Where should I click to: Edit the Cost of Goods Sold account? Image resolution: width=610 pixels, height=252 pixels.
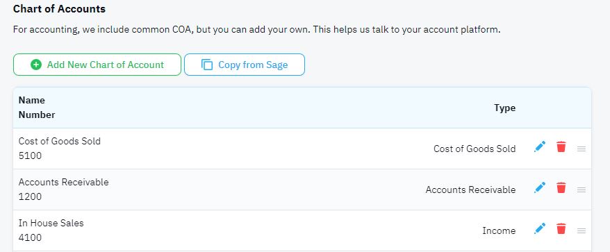pyautogui.click(x=540, y=147)
